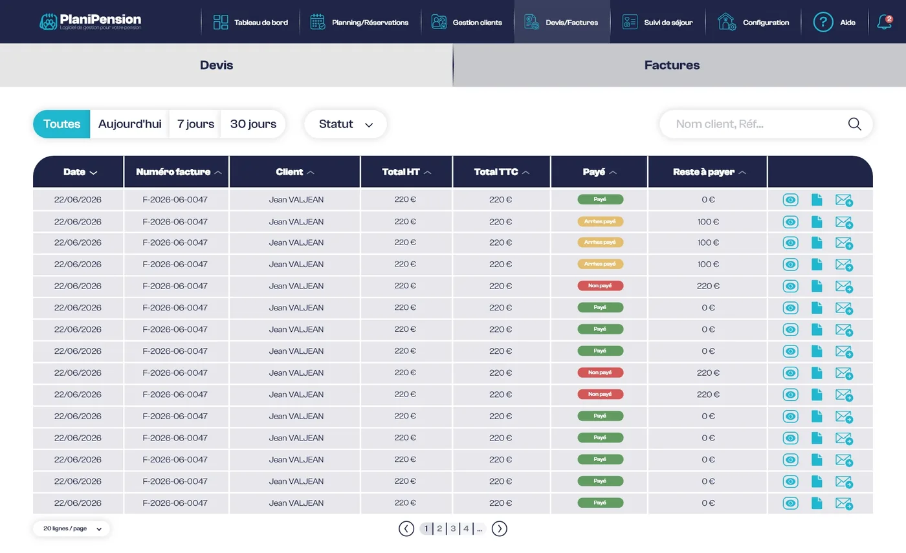Switch to the Factures tab
The height and width of the screenshot is (553, 906).
[679, 65]
